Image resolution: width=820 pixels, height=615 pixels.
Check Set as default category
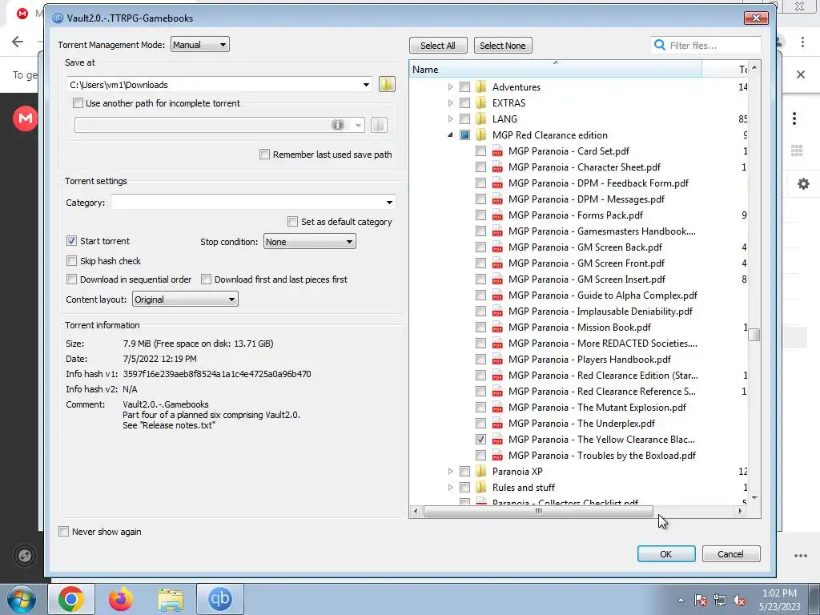pyautogui.click(x=293, y=222)
